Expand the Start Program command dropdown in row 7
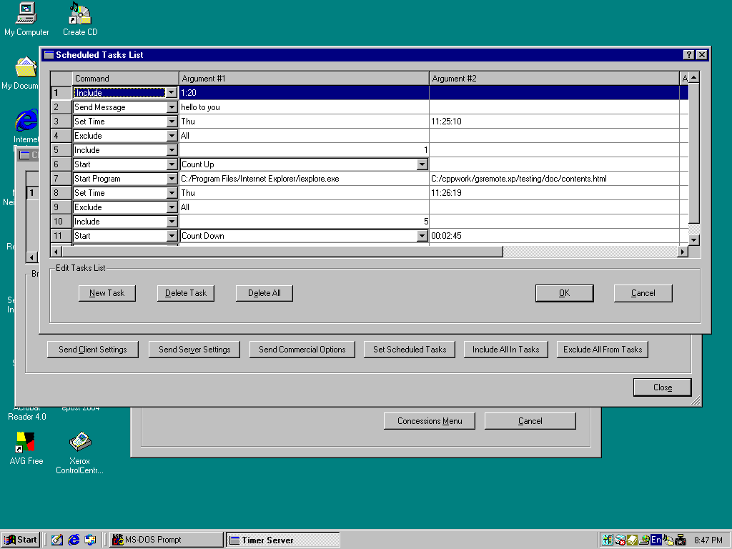This screenshot has height=549, width=732. (172, 179)
